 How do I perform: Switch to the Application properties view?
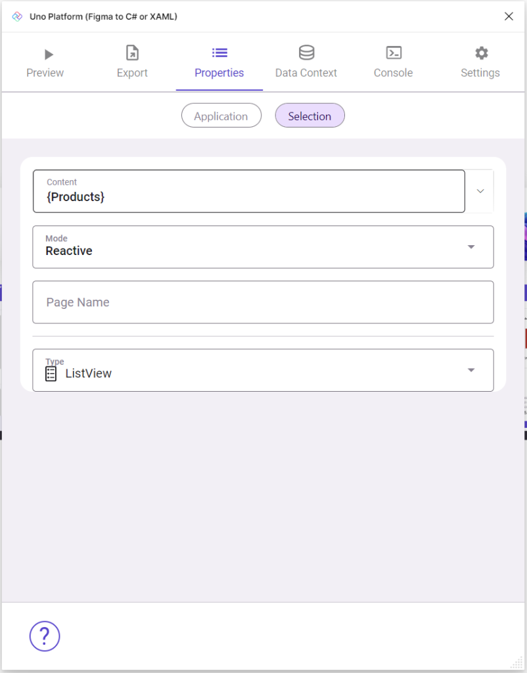coord(221,115)
